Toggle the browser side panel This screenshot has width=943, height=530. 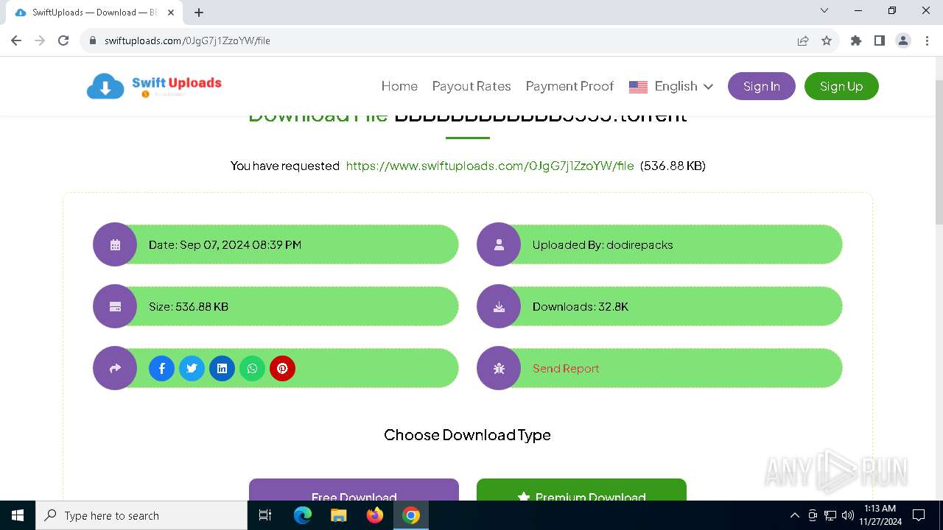coord(880,40)
